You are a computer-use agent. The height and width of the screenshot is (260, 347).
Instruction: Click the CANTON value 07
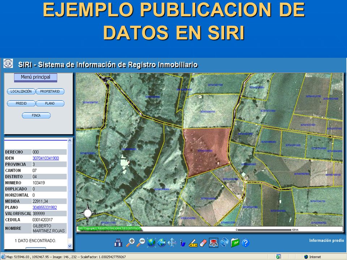pyautogui.click(x=35, y=170)
